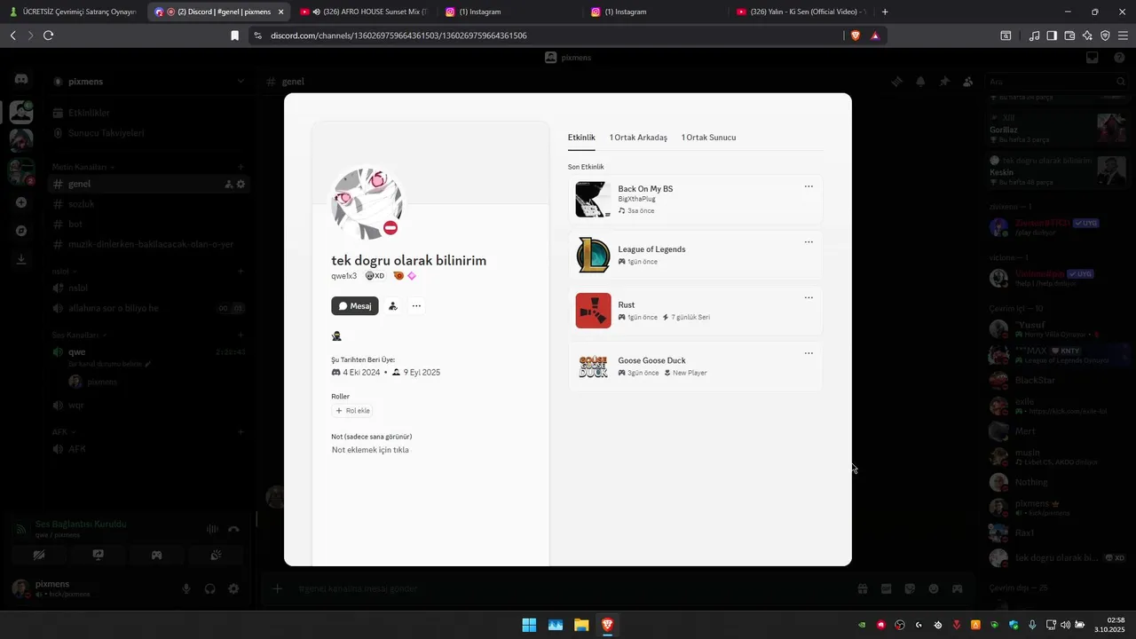Switch to the Etkinlik tab

(x=581, y=138)
